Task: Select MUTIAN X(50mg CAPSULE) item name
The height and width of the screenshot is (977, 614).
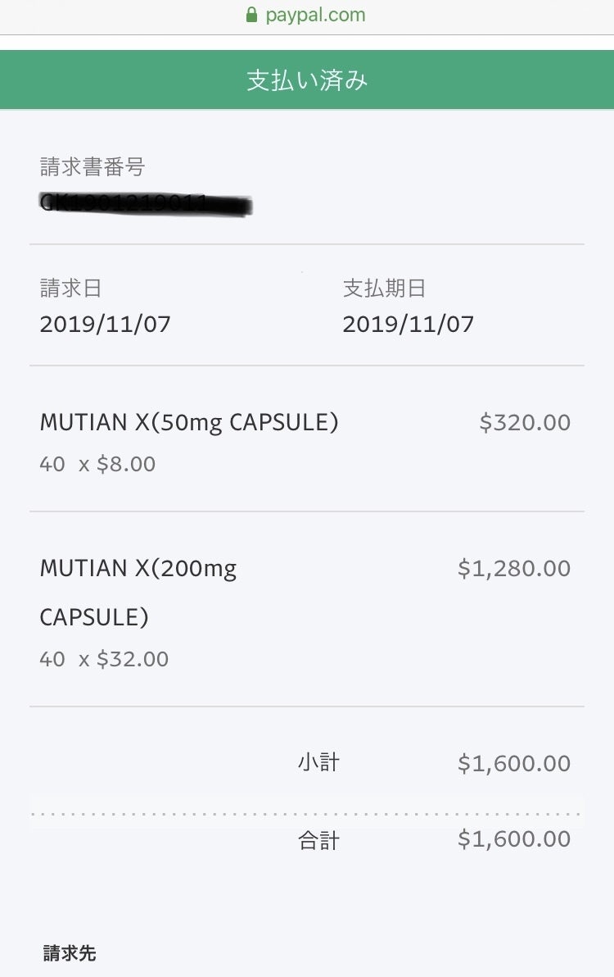Action: pos(189,422)
